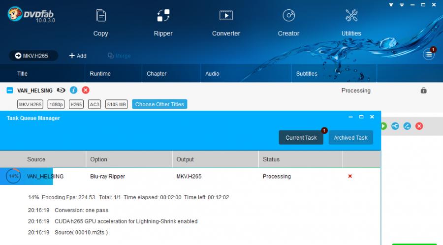Remove the VAN_HELSING source with red X
The image size is (443, 245).
[86, 90]
